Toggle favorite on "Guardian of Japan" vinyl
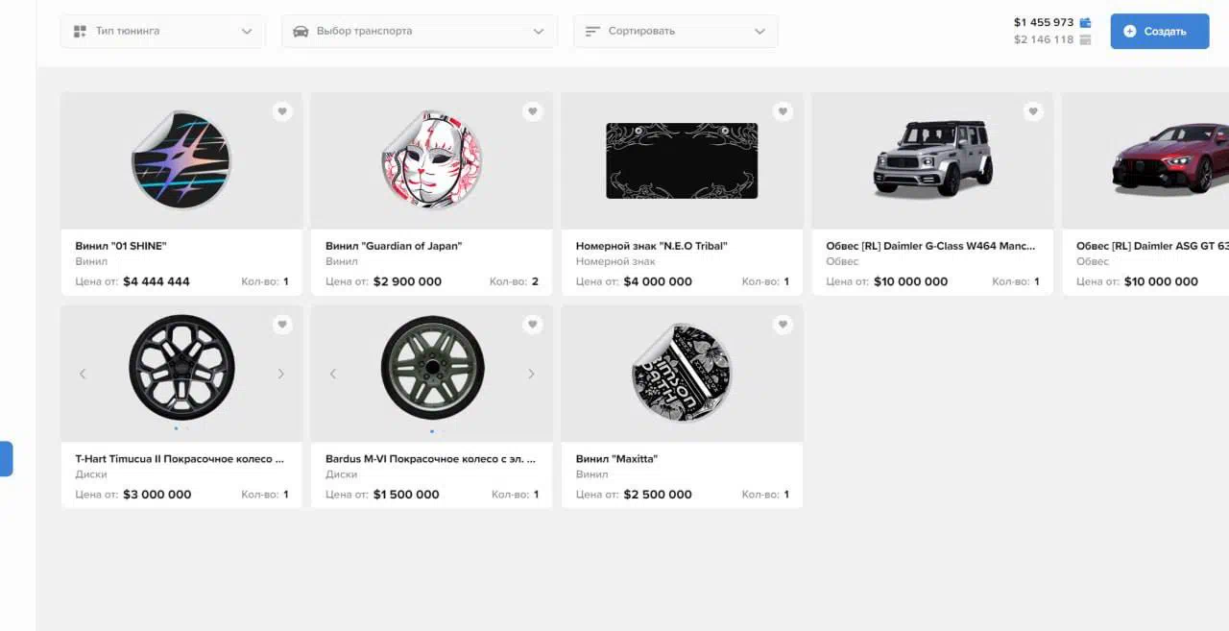This screenshot has height=631, width=1229. pyautogui.click(x=533, y=111)
